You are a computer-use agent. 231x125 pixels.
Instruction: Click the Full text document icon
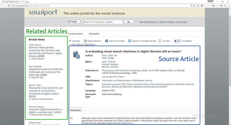(x=160, y=41)
